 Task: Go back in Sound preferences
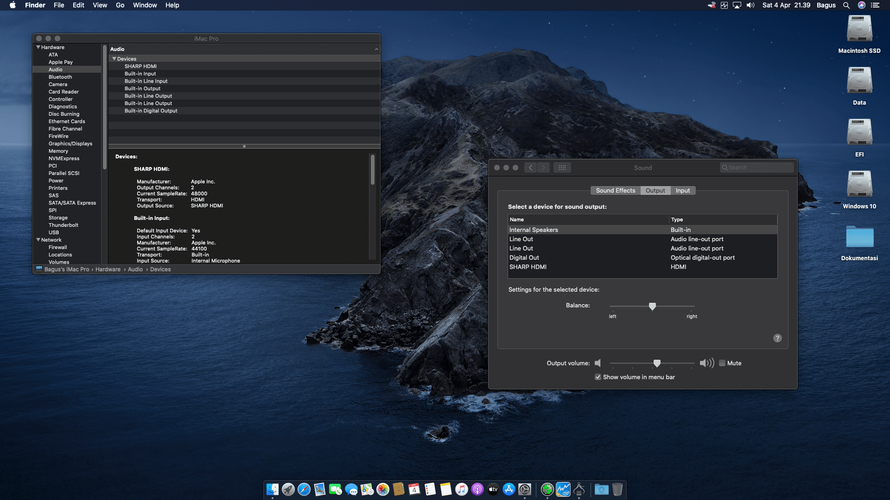(x=531, y=168)
